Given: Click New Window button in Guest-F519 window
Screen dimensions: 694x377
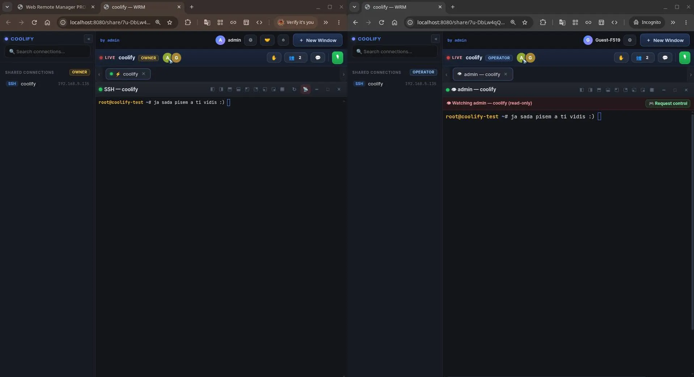Looking at the screenshot, I should 665,40.
